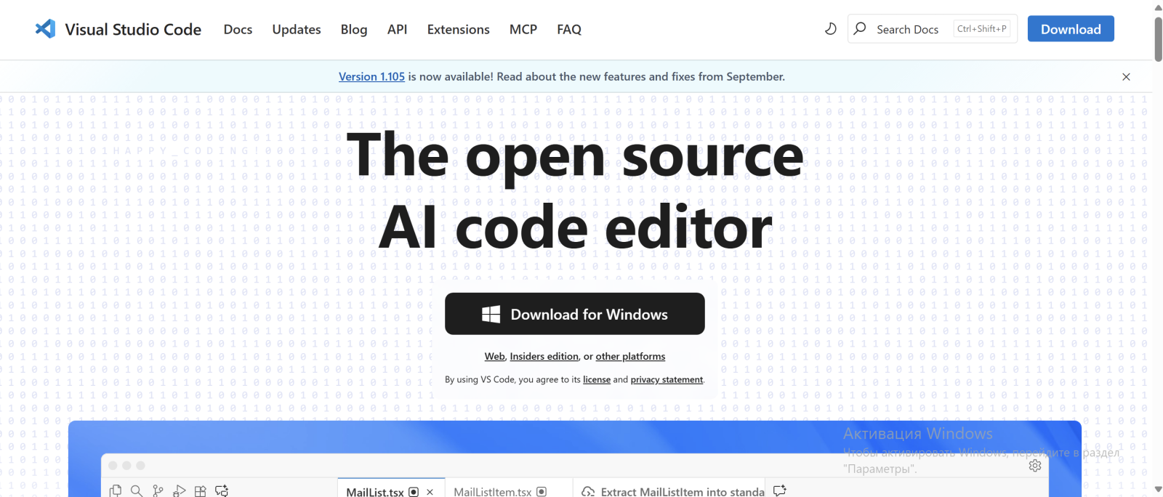Screen dimensions: 1163x497
Task: Open the Docs menu item
Action: pyautogui.click(x=238, y=30)
